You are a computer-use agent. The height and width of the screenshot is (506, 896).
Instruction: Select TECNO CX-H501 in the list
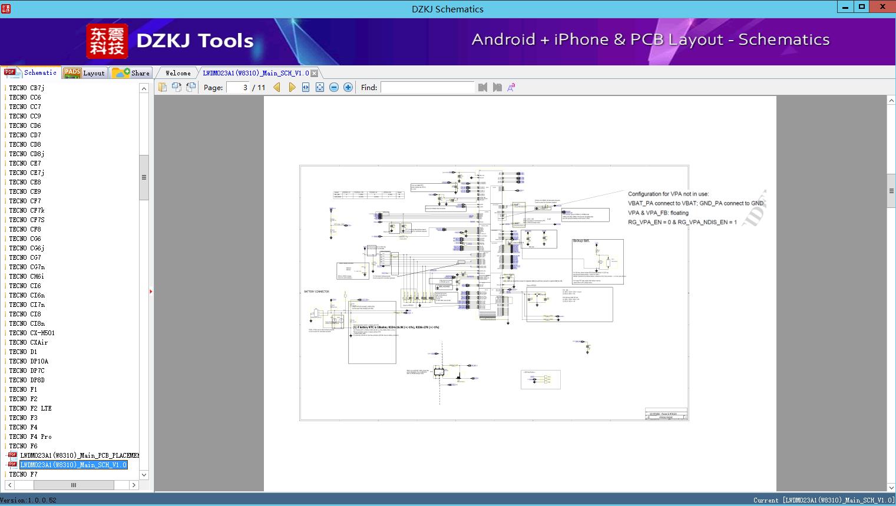pos(32,333)
